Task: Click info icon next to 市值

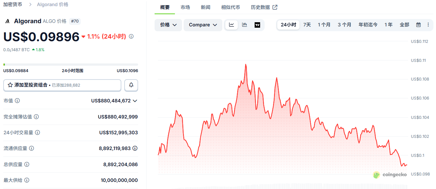Action: (17, 101)
